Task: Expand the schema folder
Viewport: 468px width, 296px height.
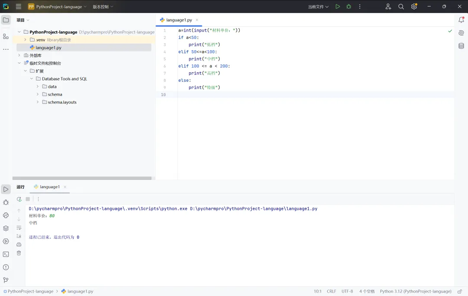Action: coord(38,94)
